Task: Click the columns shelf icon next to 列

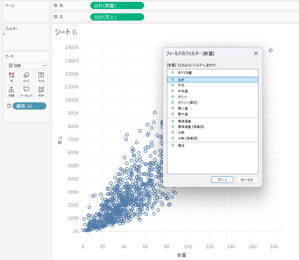Action: click(55, 5)
